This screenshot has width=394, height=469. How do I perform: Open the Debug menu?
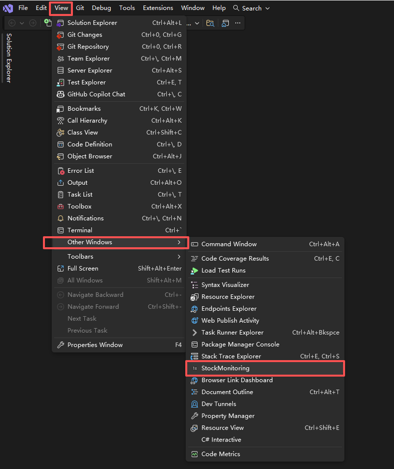pyautogui.click(x=101, y=8)
